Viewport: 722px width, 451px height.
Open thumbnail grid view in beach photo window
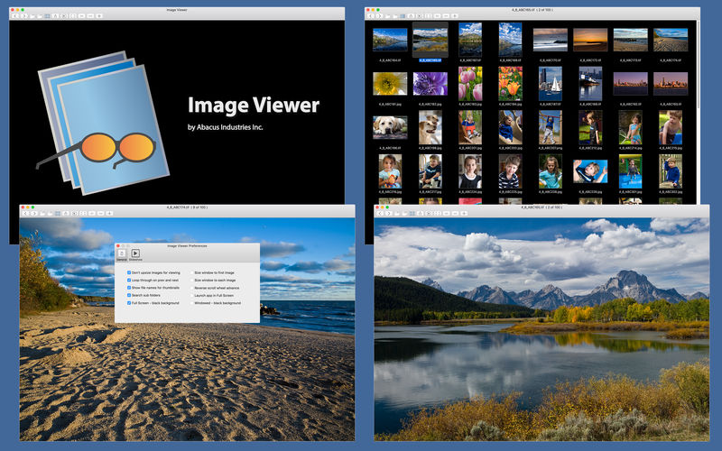tap(58, 213)
